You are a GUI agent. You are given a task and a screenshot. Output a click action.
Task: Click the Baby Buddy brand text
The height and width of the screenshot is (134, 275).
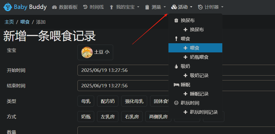(30, 7)
